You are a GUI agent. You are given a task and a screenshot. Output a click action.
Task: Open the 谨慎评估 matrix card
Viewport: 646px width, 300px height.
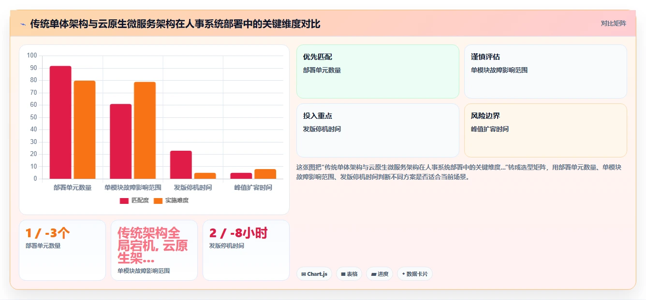545,71
